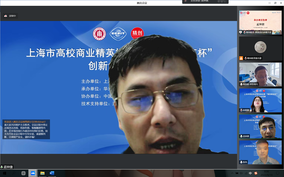This screenshot has width=284, height=177.
Task: Open Tencent Meeting from the taskbar
Action: 33,173
